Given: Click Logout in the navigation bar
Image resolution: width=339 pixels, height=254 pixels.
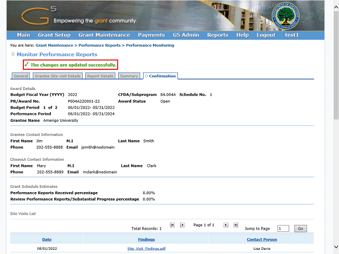Looking at the screenshot, I should pos(266,35).
